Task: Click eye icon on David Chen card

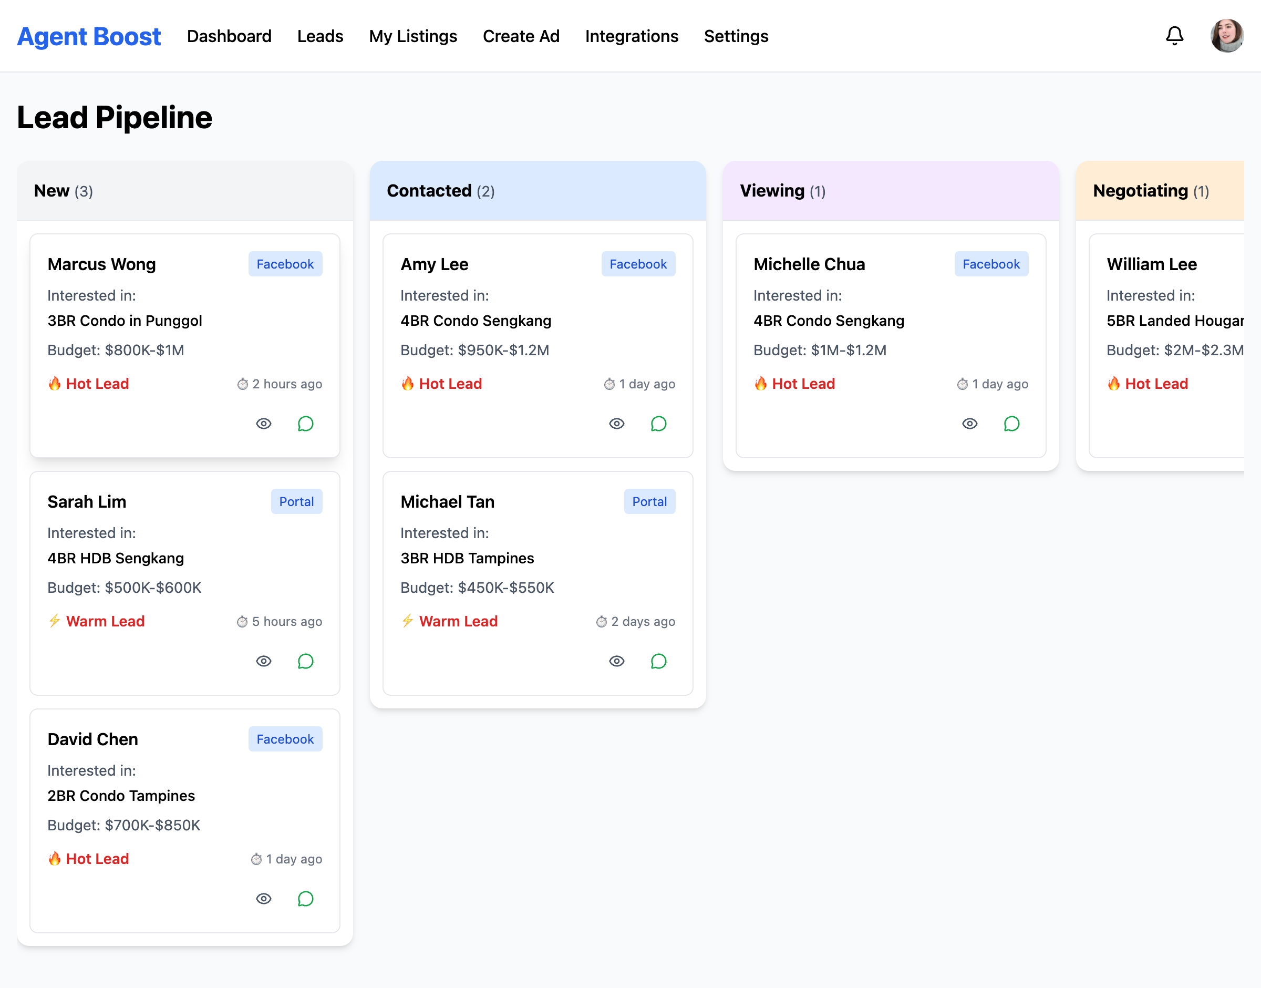Action: coord(264,899)
